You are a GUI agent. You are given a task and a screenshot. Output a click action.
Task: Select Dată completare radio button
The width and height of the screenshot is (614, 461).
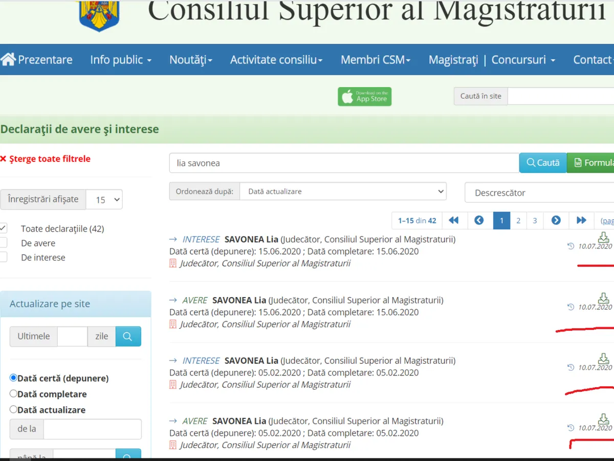click(x=14, y=394)
